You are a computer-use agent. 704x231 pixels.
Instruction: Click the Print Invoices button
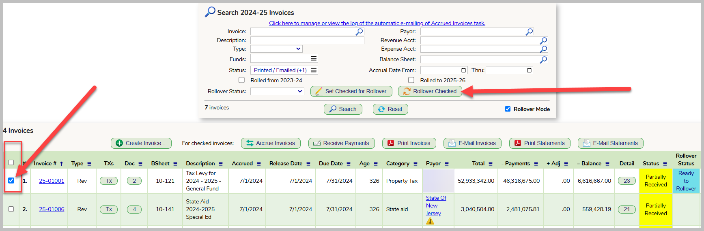pyautogui.click(x=409, y=143)
